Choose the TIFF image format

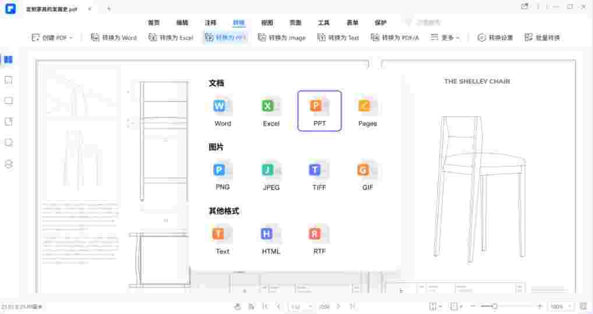(319, 176)
